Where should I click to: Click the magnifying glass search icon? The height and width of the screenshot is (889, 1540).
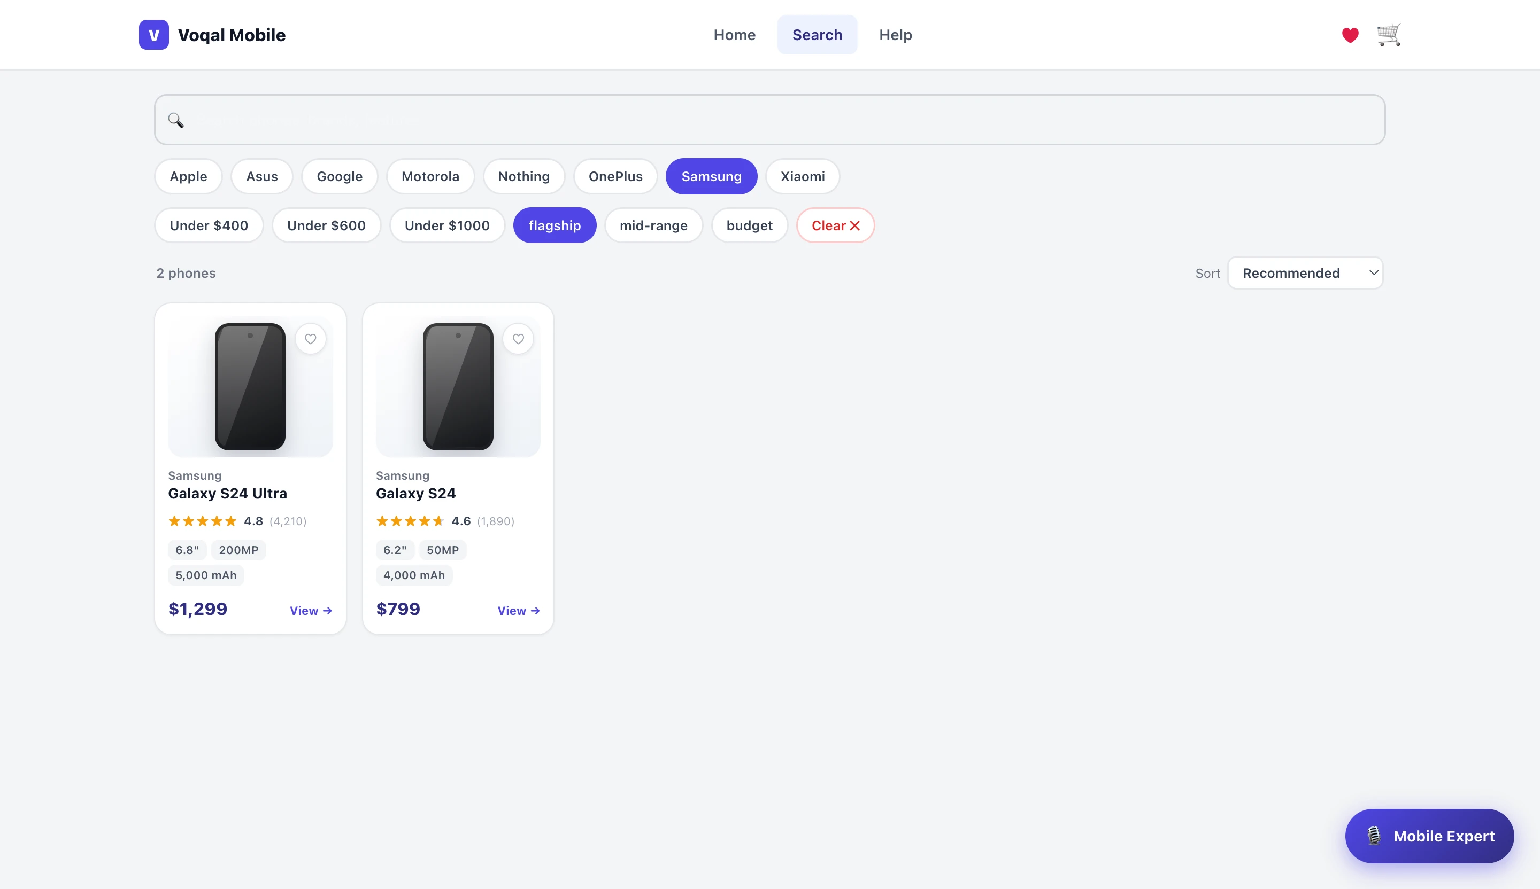(176, 120)
